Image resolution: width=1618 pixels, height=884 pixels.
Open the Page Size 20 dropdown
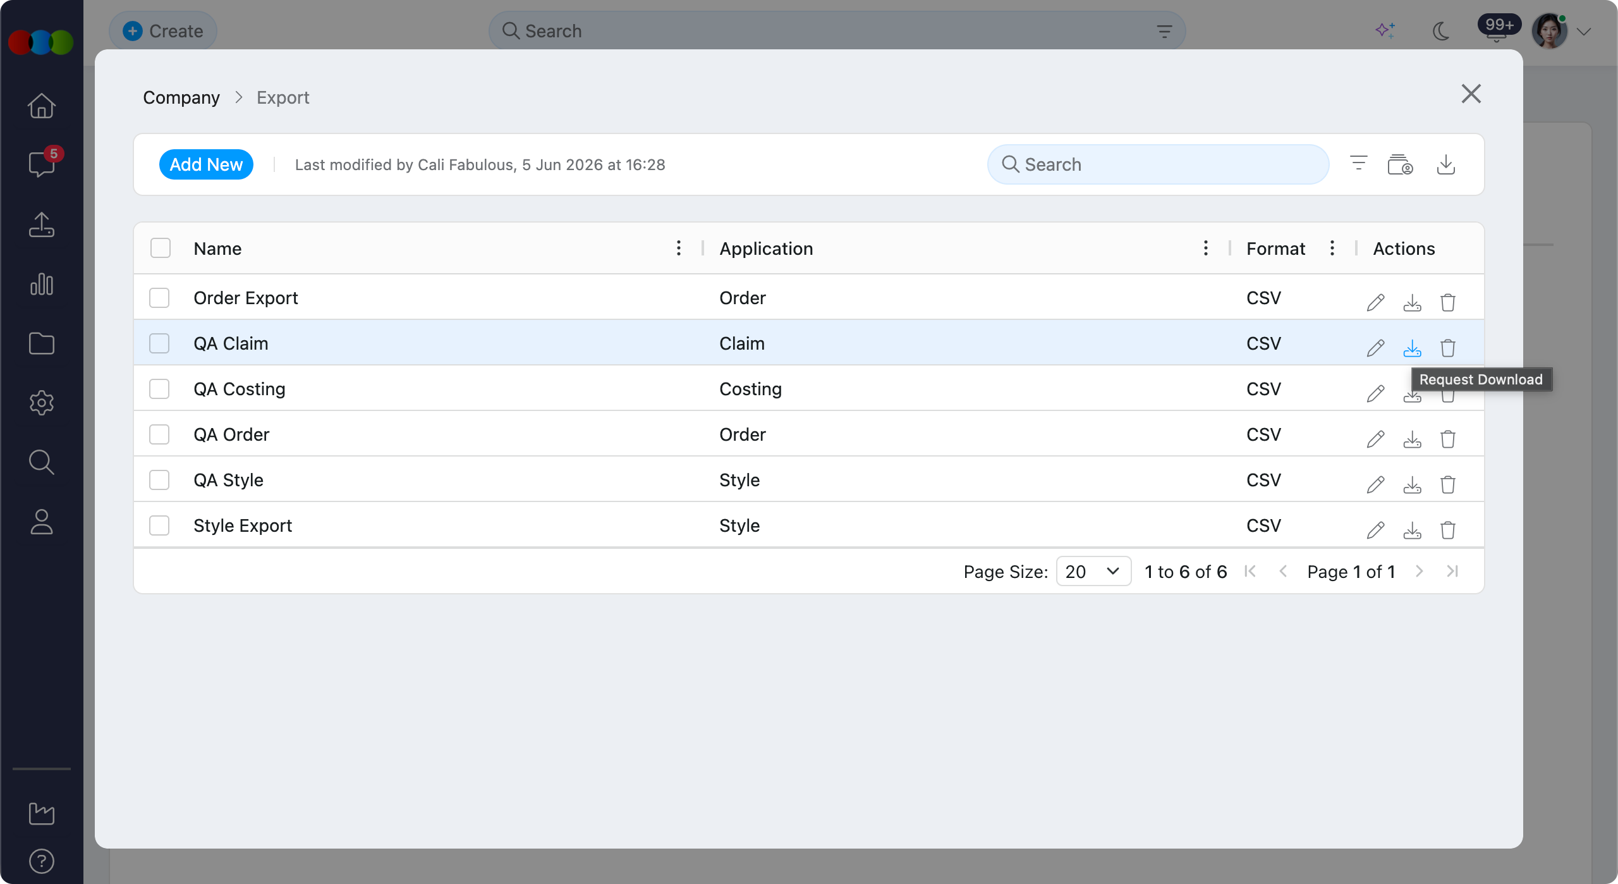(1093, 571)
